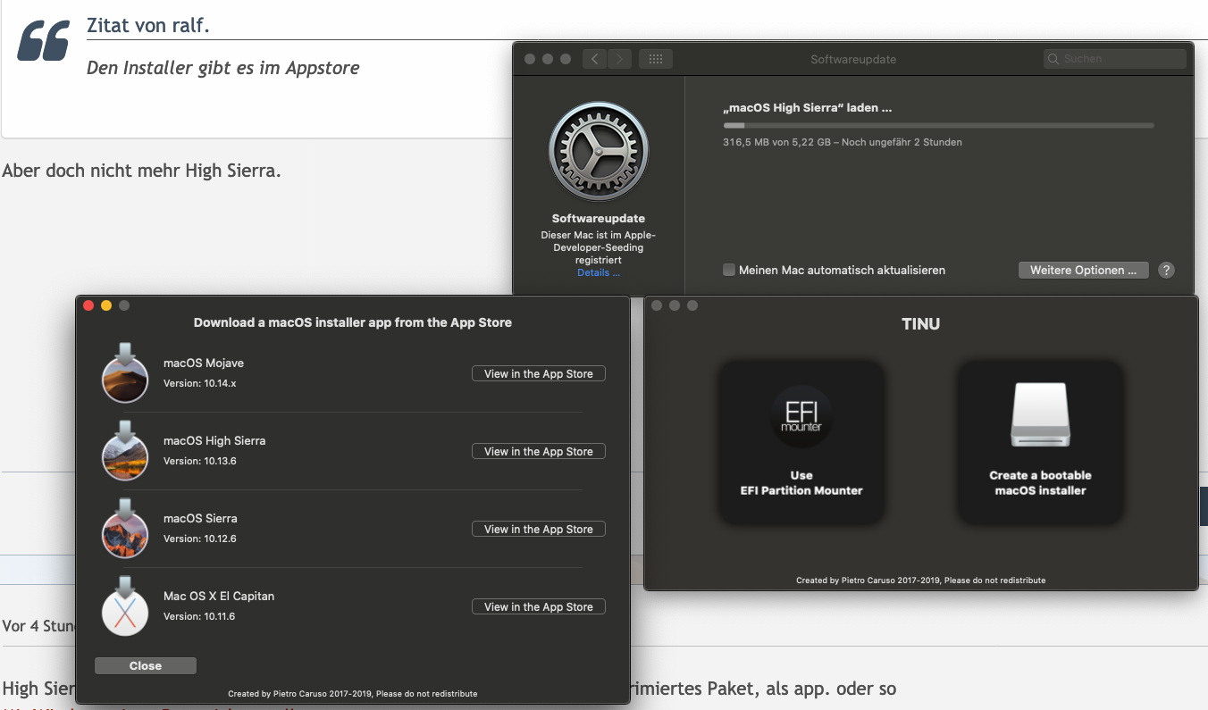Click '„macOS High Sierra“ laden ...' heading
Image resolution: width=1208 pixels, height=710 pixels.
click(808, 107)
